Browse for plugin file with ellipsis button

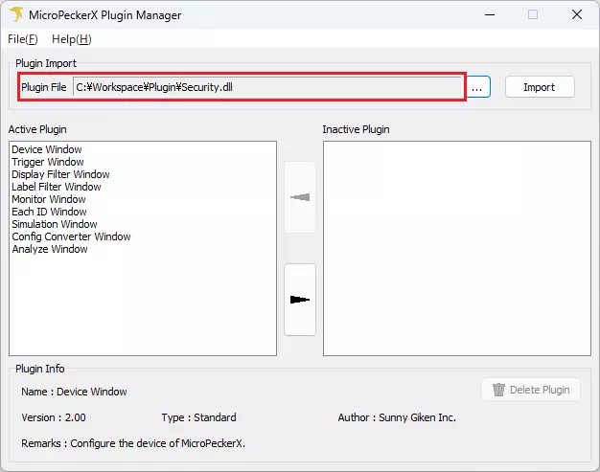pos(477,87)
